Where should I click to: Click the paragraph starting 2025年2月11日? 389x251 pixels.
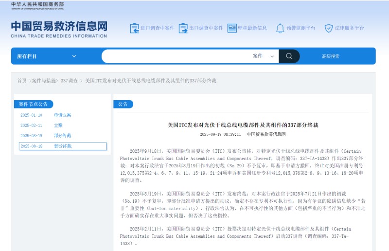pos(235,236)
